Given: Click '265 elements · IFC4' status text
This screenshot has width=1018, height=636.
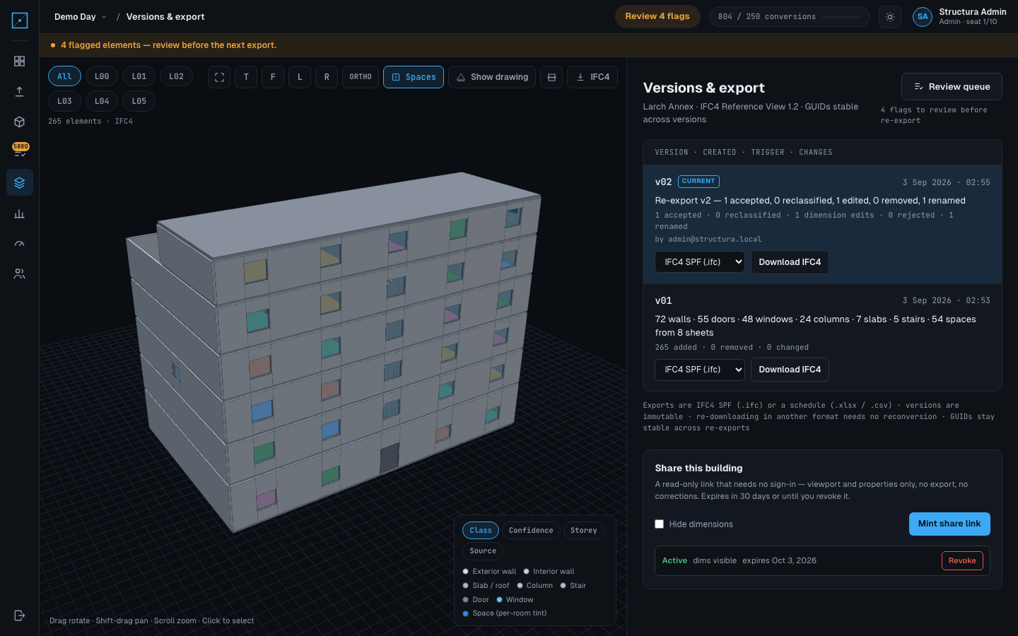Looking at the screenshot, I should click(90, 122).
